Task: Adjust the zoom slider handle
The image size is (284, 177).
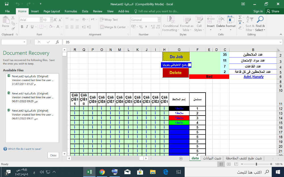Action: pyautogui.click(x=256, y=164)
